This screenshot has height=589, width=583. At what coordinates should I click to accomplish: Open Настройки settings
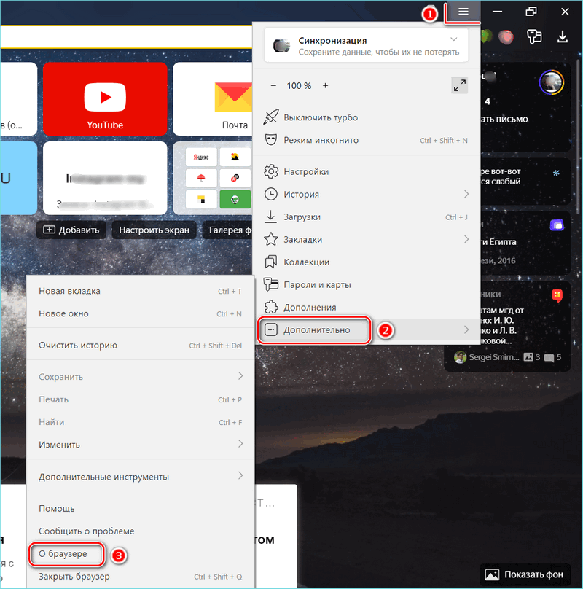pos(306,172)
